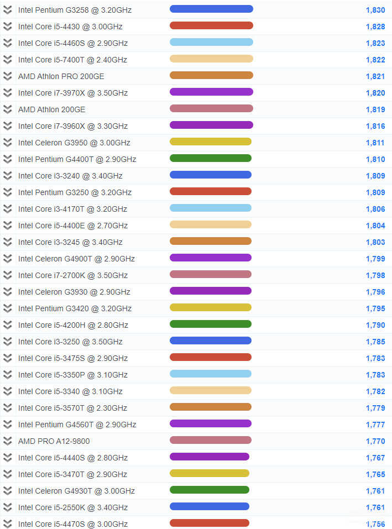
Task: Open the Intel Core i5-2550K @ 3.40GHz link
Action: 73,507
